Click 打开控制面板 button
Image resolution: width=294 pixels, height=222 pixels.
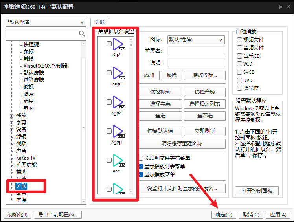[x=257, y=191]
